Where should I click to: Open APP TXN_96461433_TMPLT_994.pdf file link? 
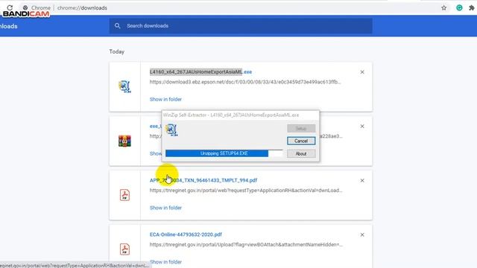(x=203, y=180)
